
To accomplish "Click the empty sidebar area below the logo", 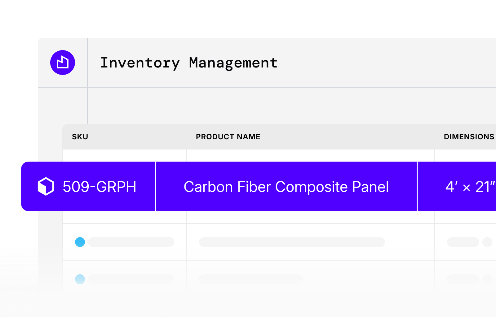I will point(63,105).
